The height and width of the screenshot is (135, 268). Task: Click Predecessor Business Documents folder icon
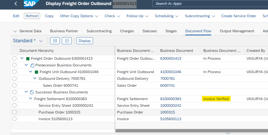click(x=32, y=65)
